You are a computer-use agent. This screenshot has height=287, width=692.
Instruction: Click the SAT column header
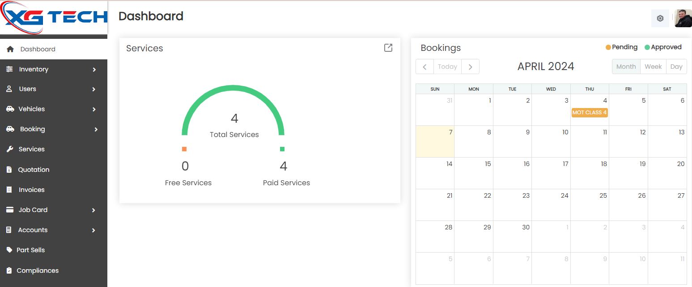pos(667,89)
